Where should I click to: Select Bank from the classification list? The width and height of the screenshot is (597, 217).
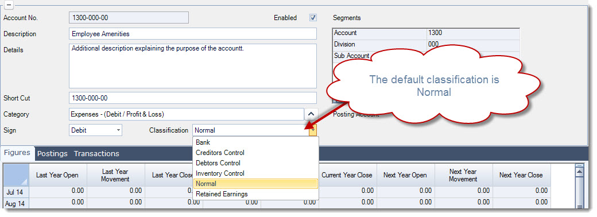pos(255,142)
